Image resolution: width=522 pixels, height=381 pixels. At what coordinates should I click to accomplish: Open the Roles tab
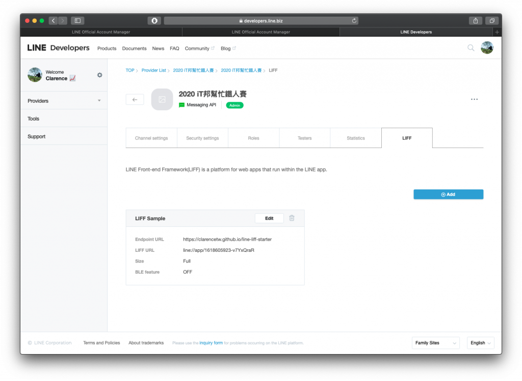coord(254,138)
